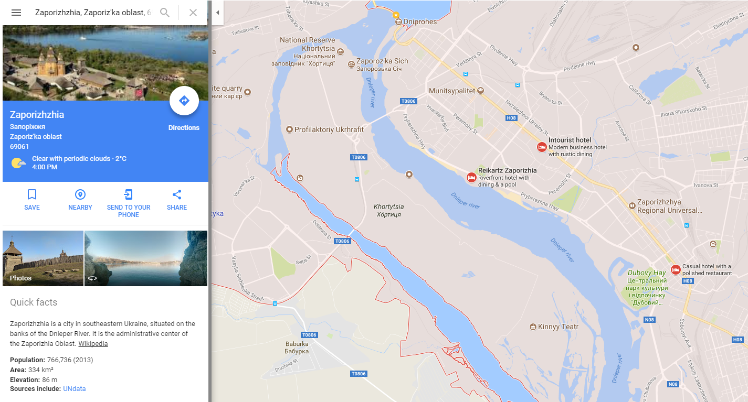Clear the search with the X icon
The width and height of the screenshot is (748, 402).
coord(193,13)
